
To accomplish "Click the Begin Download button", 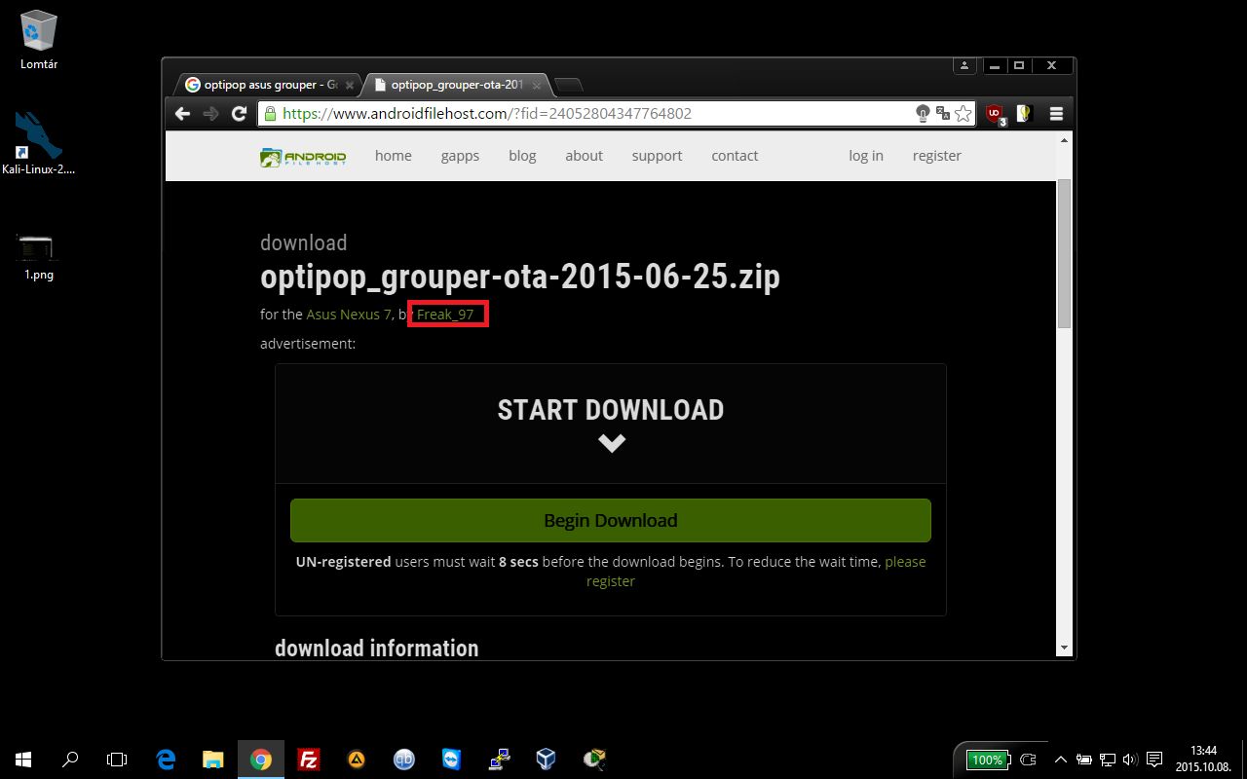I will click(x=611, y=520).
